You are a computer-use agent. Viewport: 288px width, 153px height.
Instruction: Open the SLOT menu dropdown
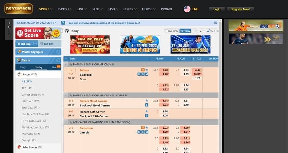[98, 9]
